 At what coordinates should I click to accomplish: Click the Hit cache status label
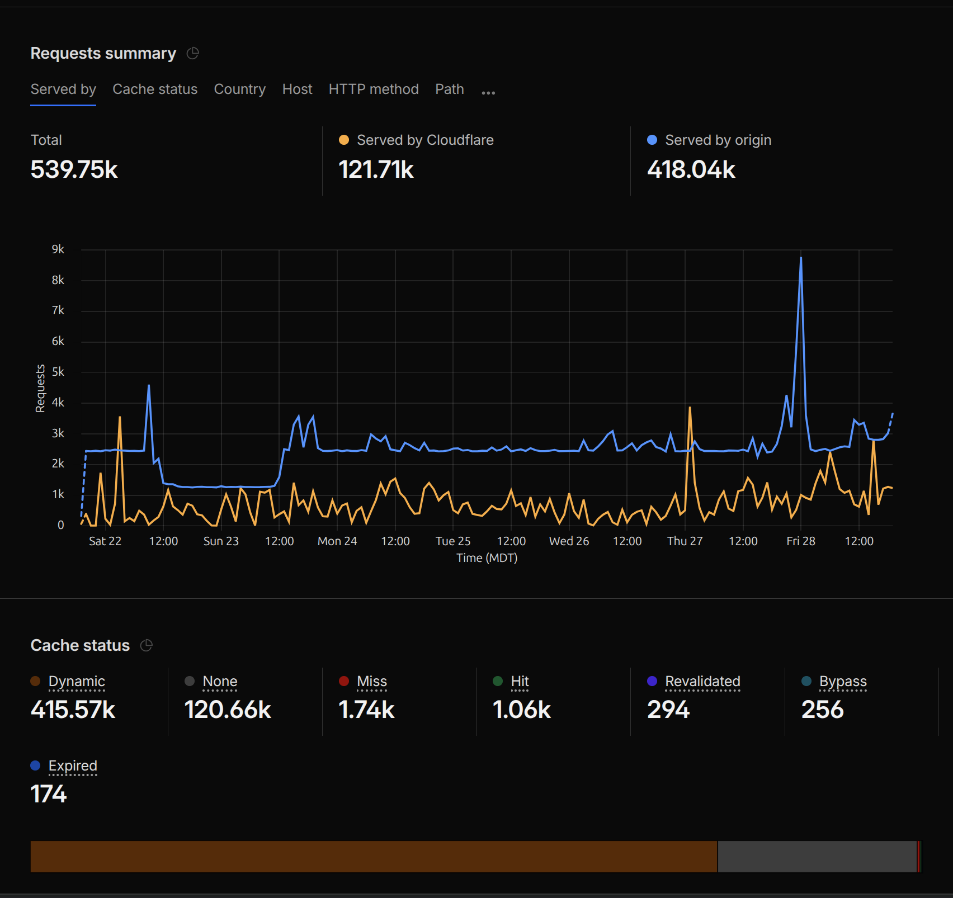pos(520,682)
